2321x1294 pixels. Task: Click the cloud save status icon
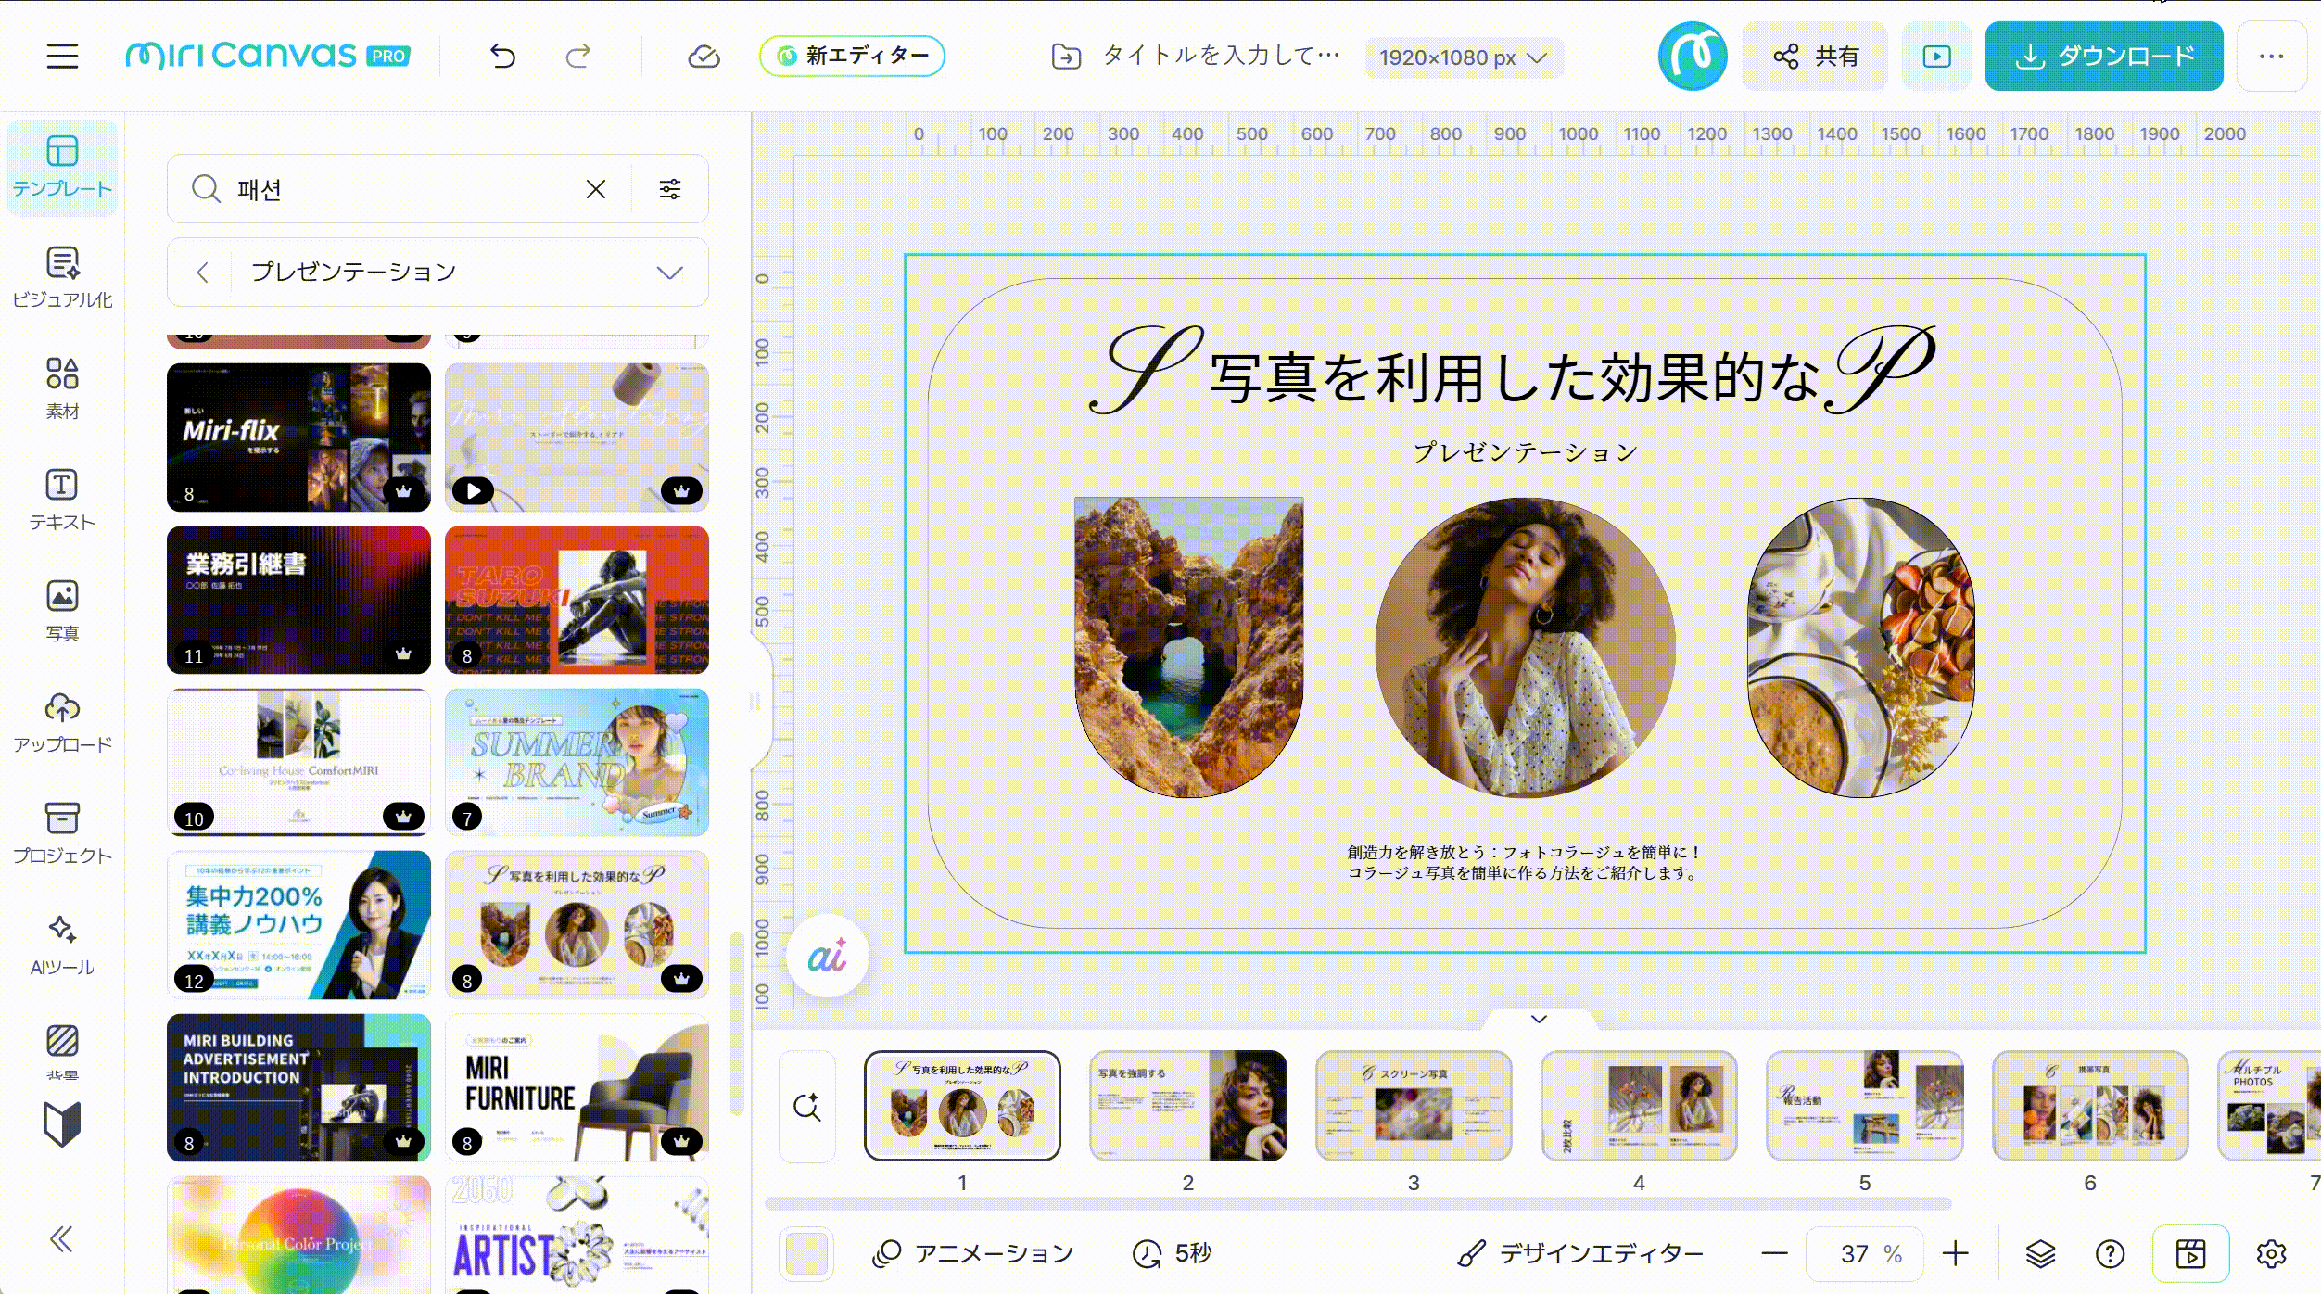pyautogui.click(x=704, y=57)
